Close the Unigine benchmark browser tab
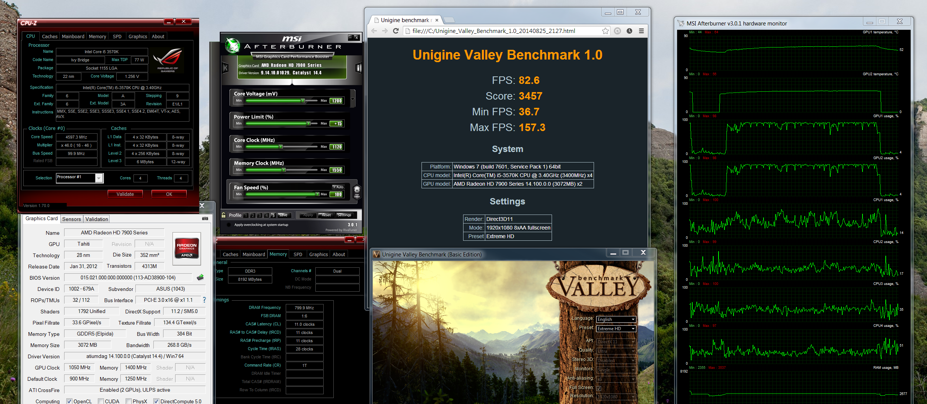927x404 pixels. click(437, 20)
